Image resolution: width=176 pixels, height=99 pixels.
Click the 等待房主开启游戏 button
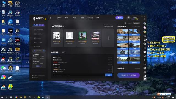(x=128, y=75)
